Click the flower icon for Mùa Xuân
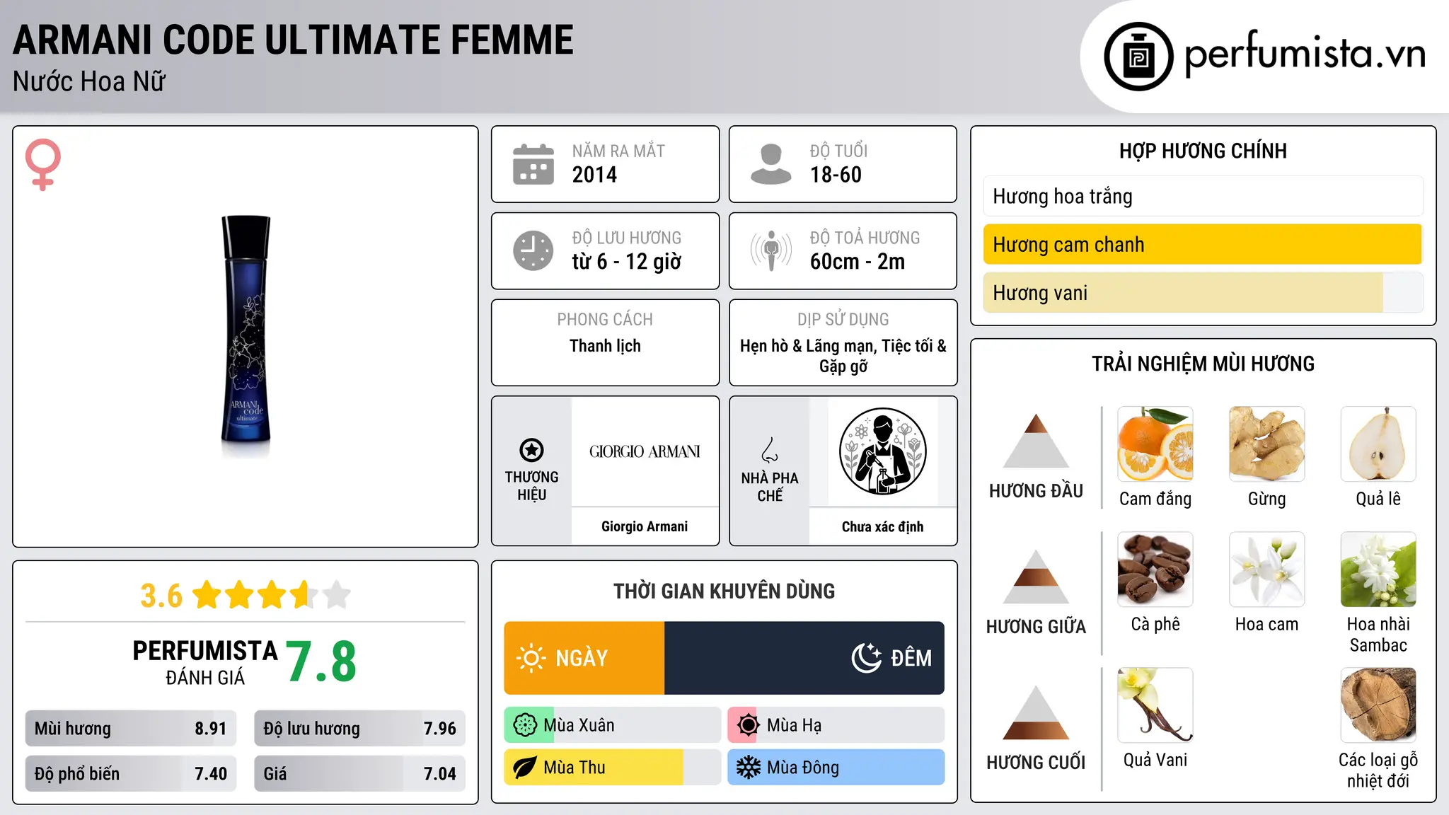The image size is (1449, 815). pos(525,725)
